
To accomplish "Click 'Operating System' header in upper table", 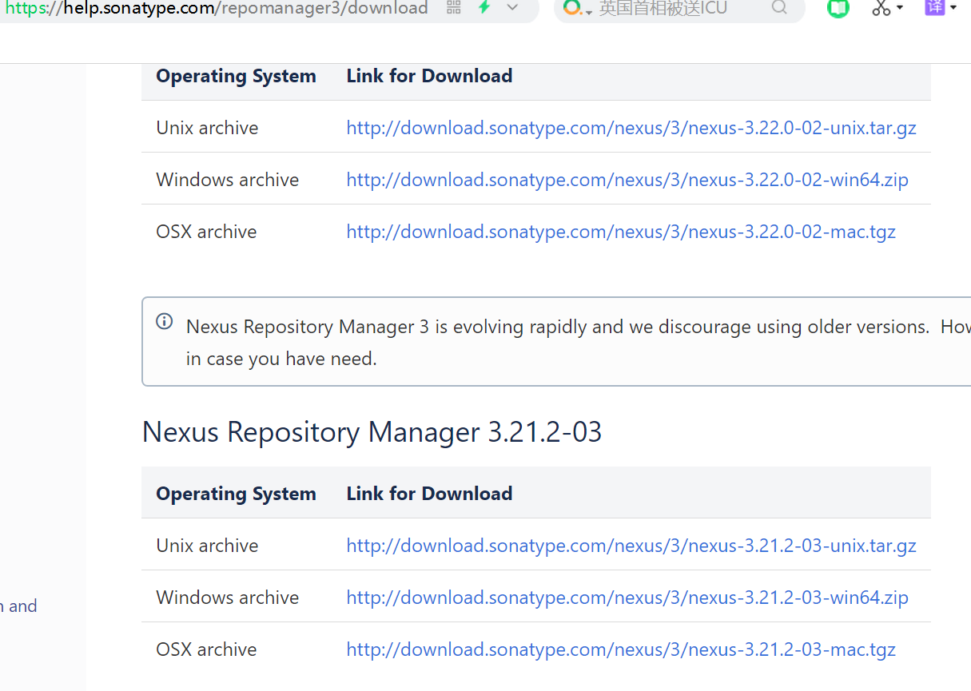I will 236,76.
